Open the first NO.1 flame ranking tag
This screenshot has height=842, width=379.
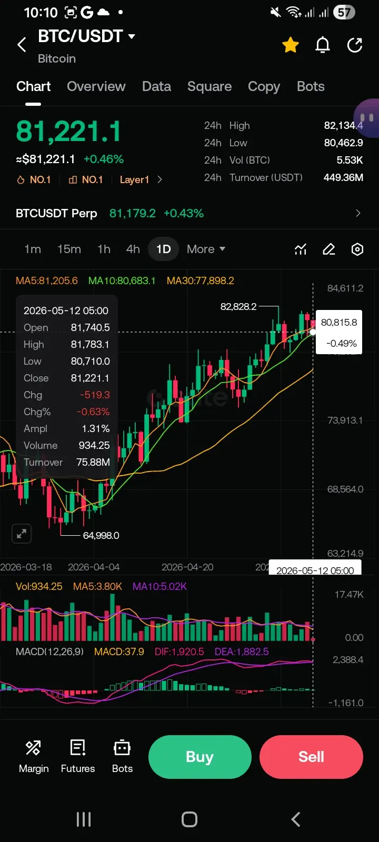click(34, 180)
